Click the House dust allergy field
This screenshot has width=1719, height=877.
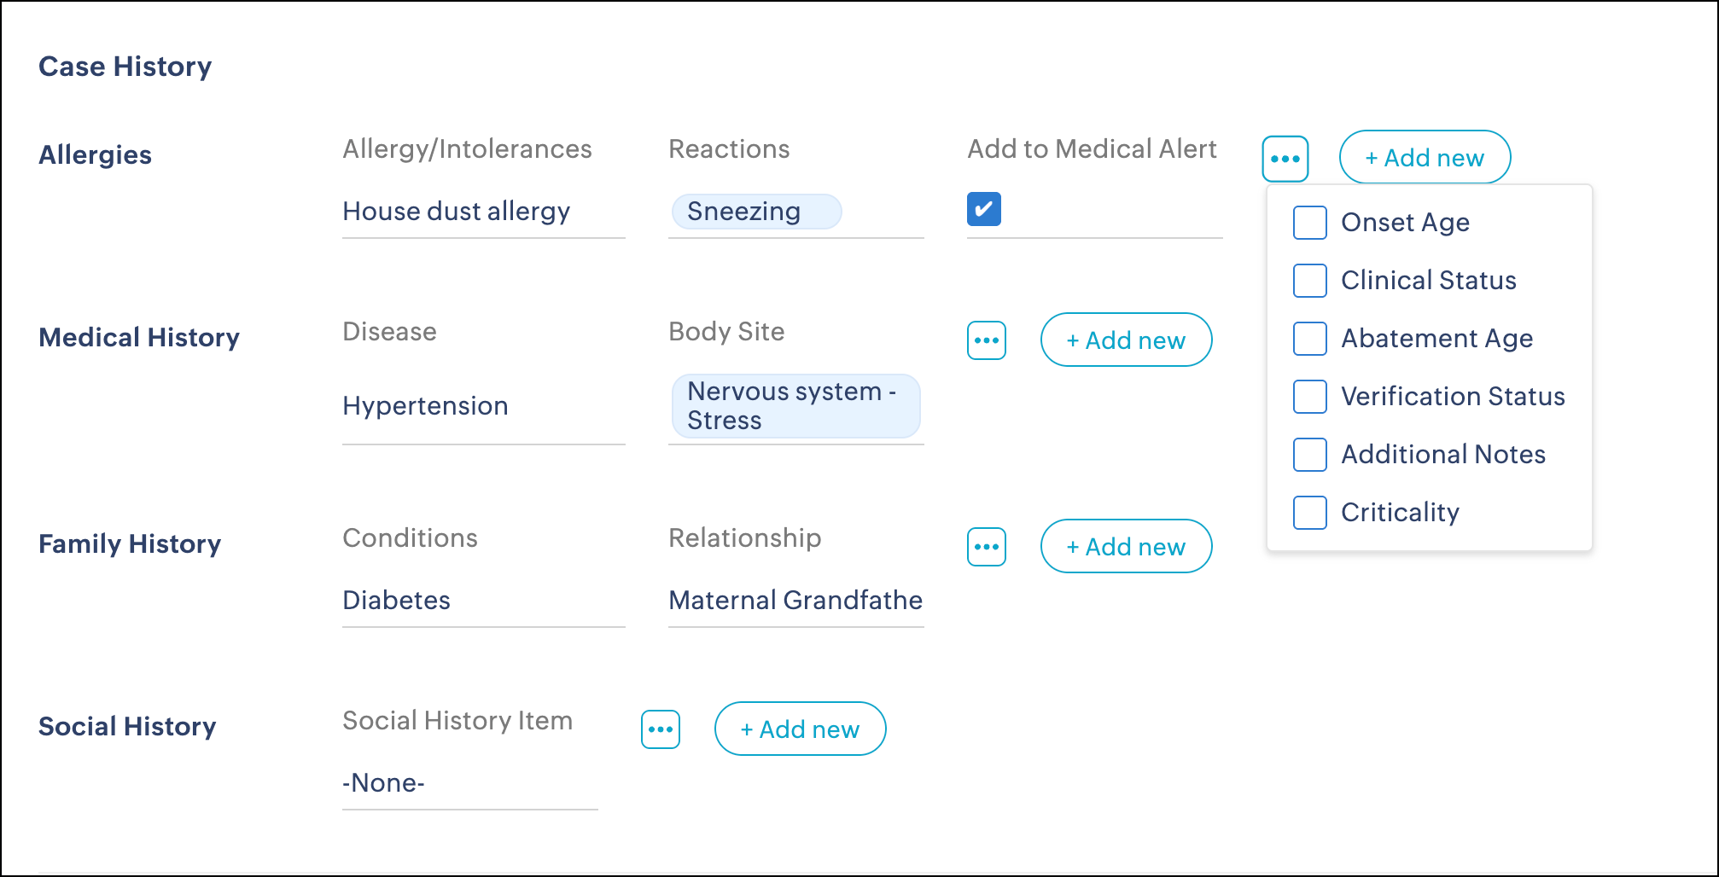(x=483, y=212)
